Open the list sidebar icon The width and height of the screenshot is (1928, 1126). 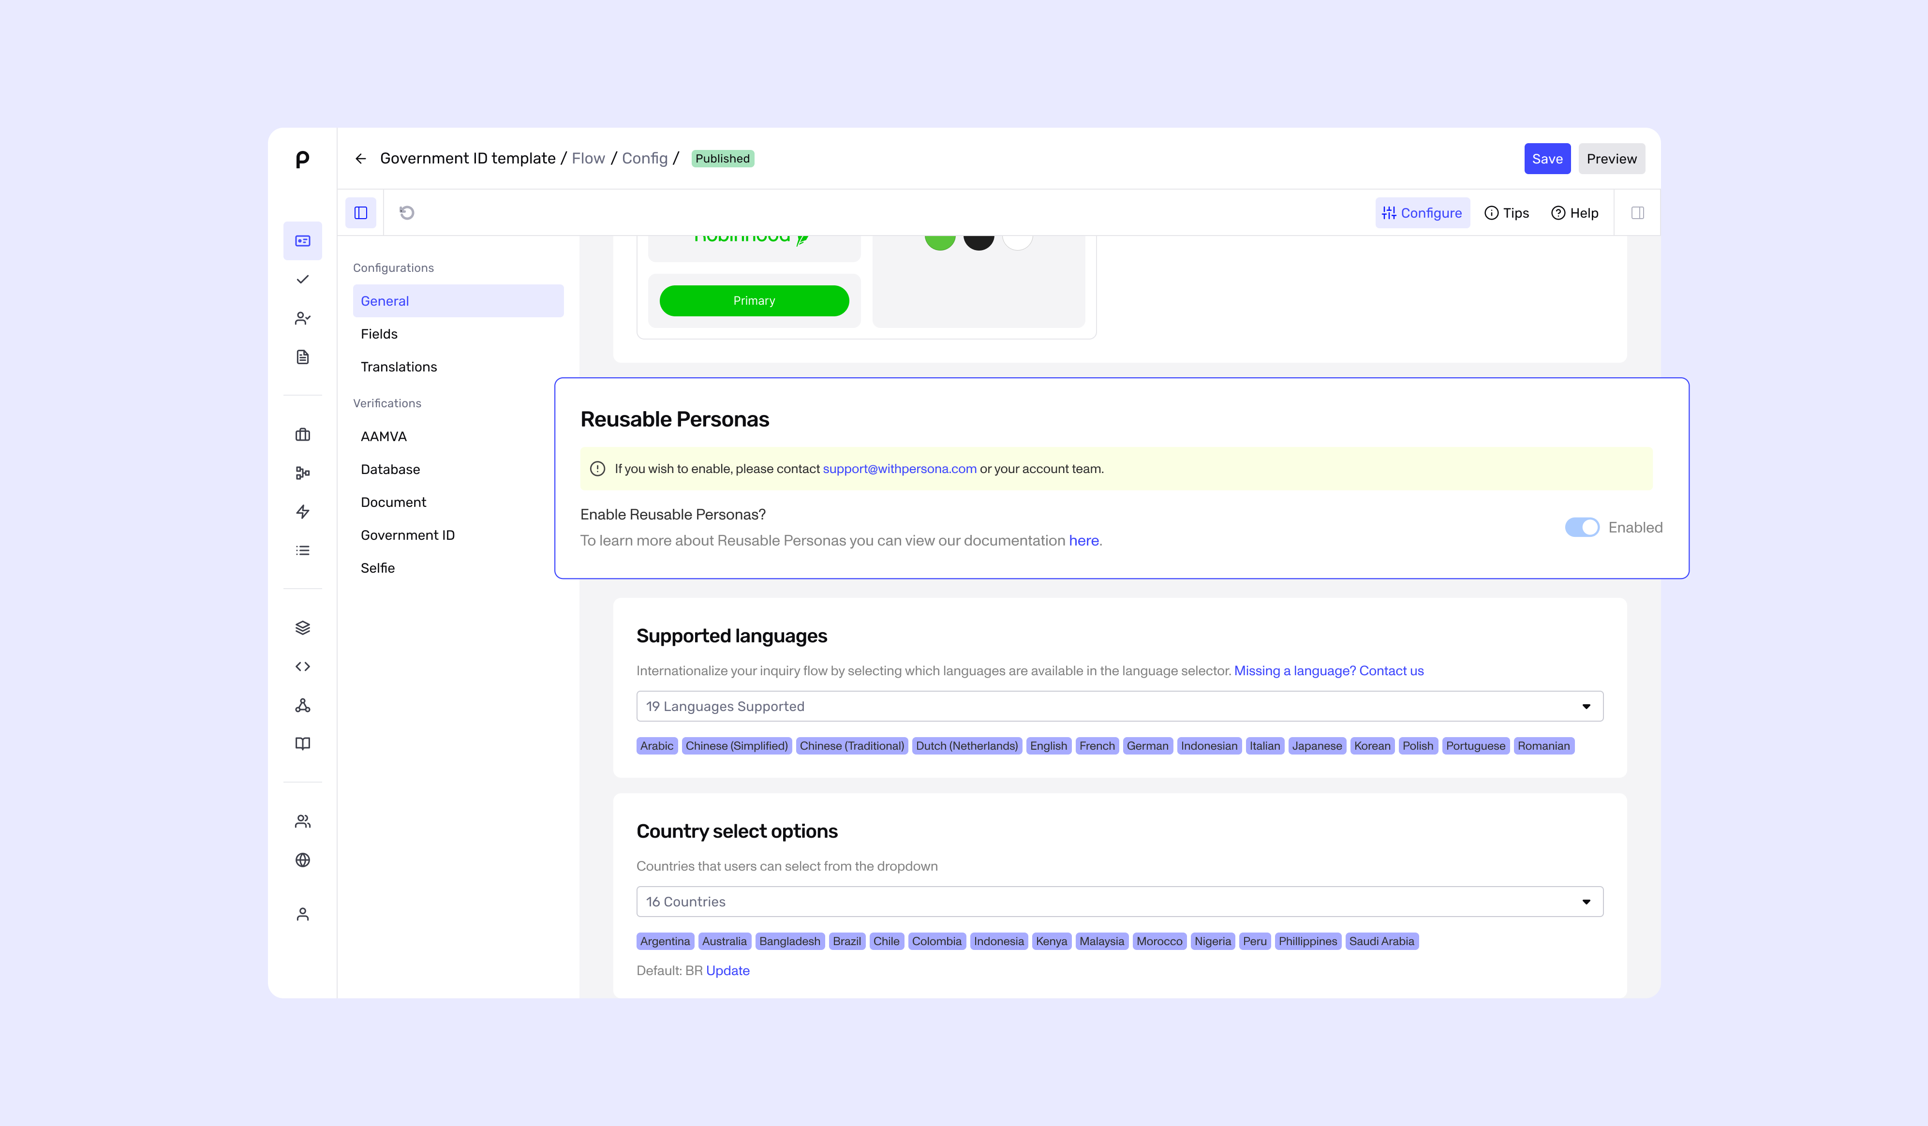coord(302,551)
